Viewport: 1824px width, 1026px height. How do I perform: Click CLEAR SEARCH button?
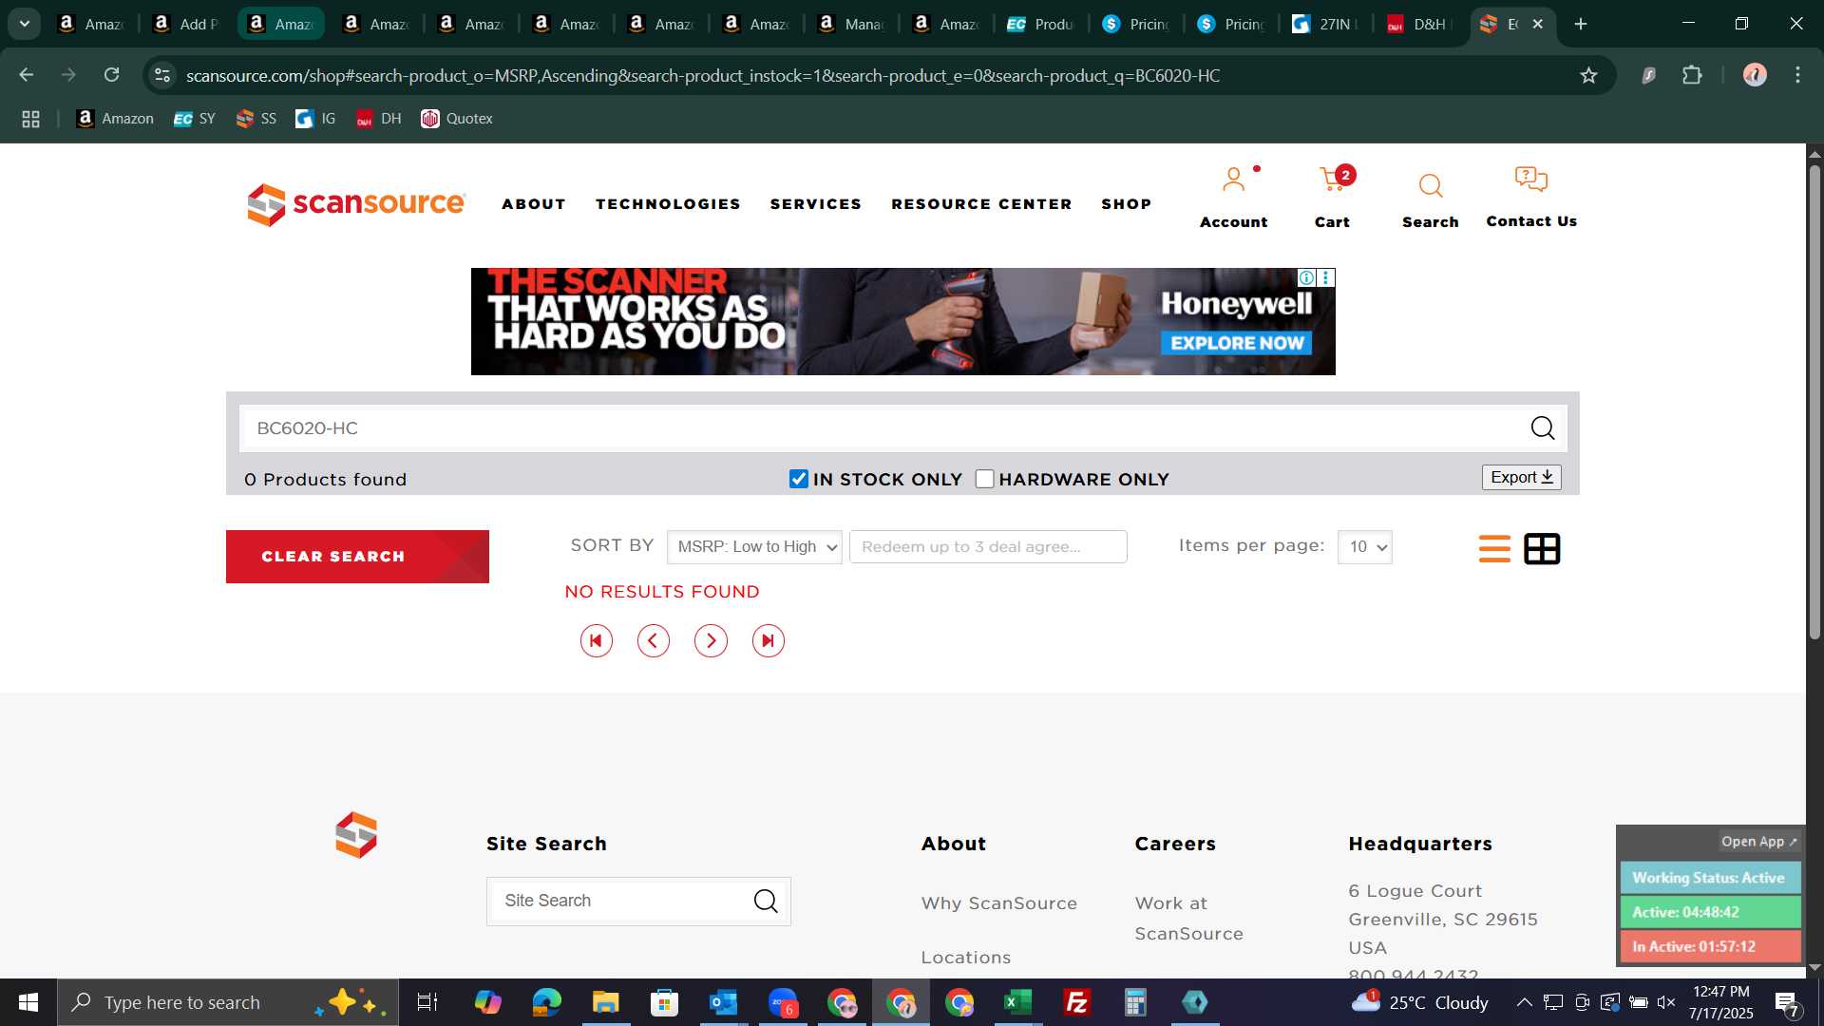(x=357, y=557)
